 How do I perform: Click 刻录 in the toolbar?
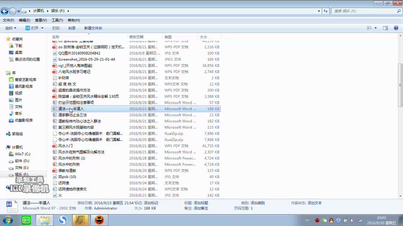(72, 28)
